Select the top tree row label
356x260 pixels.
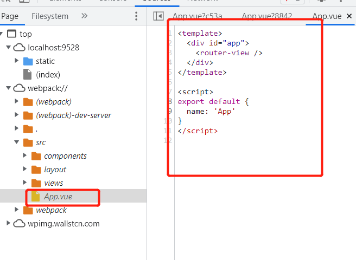coord(26,34)
